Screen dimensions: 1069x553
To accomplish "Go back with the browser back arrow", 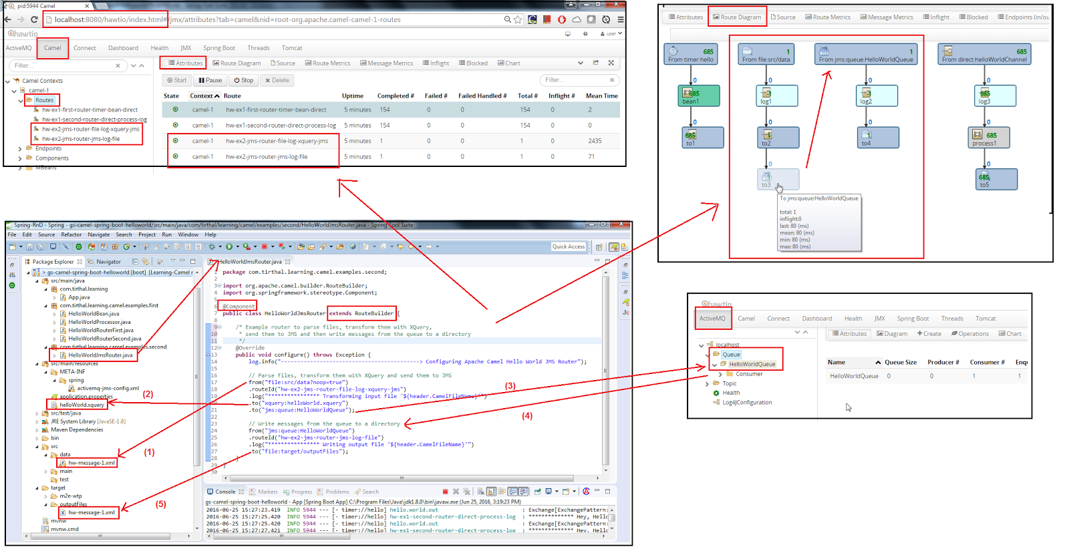I will point(7,19).
